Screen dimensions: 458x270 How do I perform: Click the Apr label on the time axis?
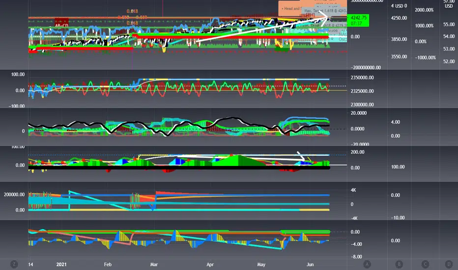click(x=210, y=265)
